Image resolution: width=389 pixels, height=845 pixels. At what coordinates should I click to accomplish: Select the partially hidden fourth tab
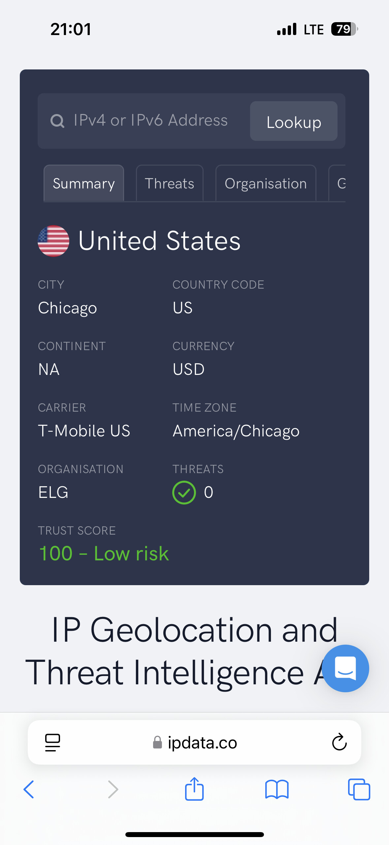[338, 183]
